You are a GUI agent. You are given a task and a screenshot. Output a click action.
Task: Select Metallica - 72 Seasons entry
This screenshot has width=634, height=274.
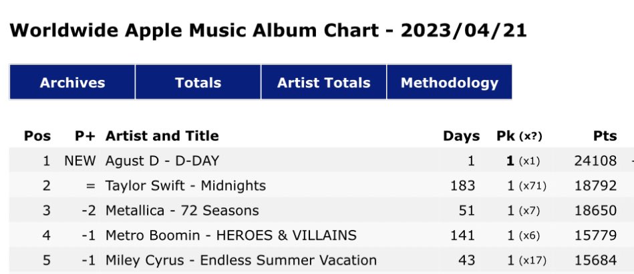(182, 210)
